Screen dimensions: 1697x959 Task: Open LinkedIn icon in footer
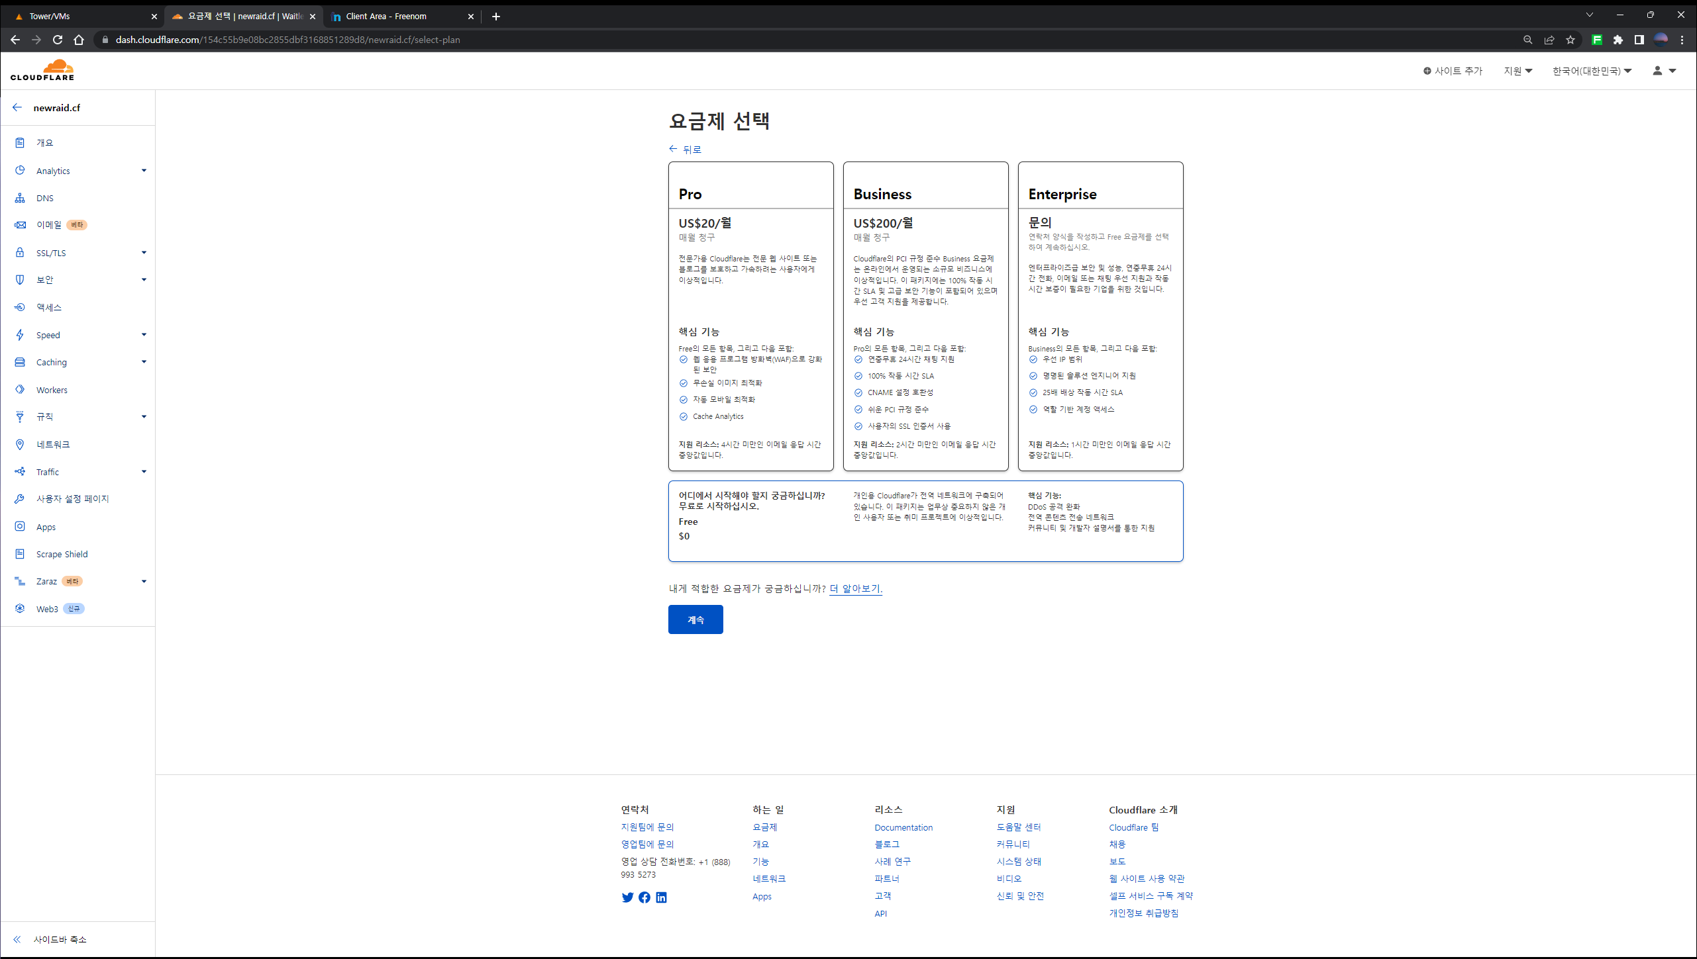point(661,897)
